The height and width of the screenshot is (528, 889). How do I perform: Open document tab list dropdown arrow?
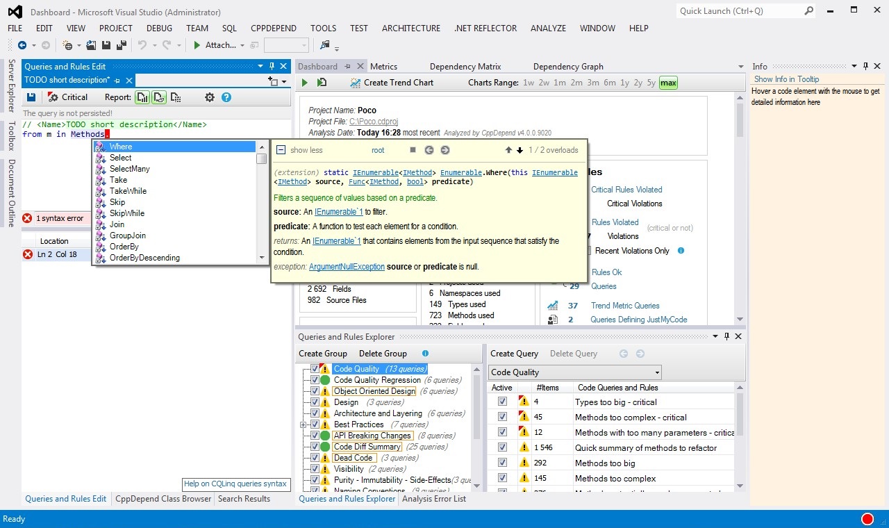[x=742, y=67]
